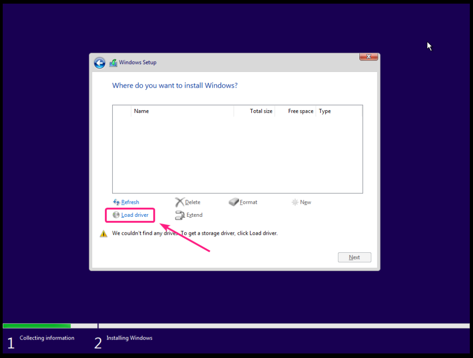The image size is (473, 358).
Task: Choose the Extend partition option
Action: tap(194, 215)
